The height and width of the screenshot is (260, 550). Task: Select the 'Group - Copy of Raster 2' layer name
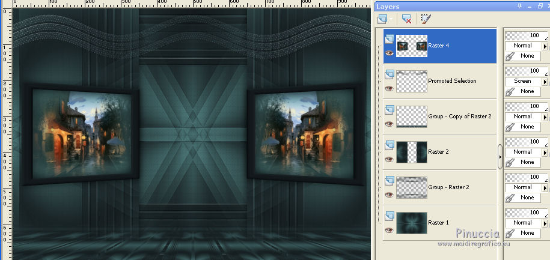[460, 116]
